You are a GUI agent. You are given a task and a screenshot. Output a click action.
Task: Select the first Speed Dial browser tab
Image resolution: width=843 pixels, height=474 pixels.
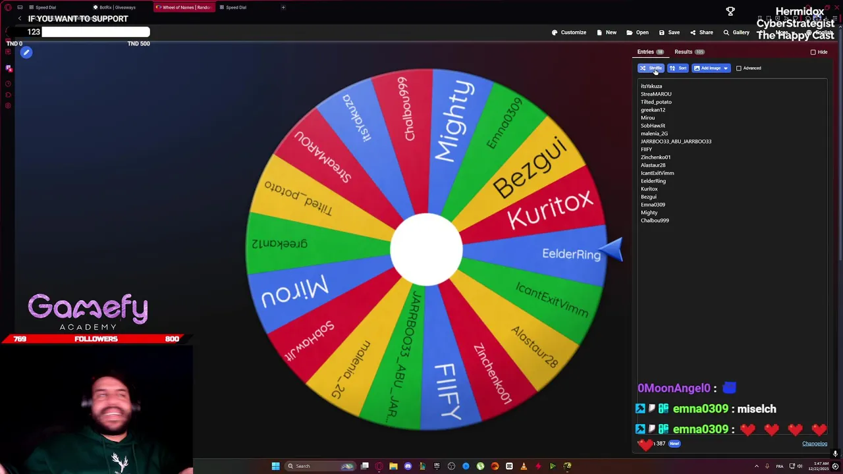(x=43, y=7)
